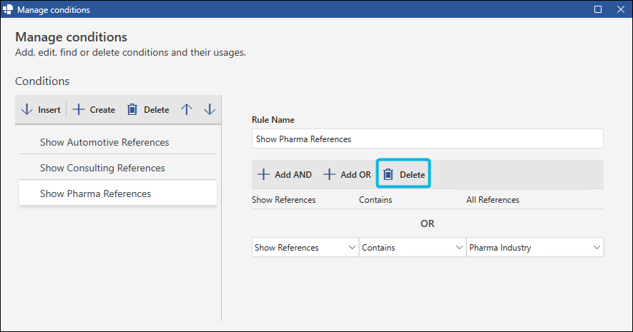Screen dimensions: 633x332
Task: Click the Manage conditions app icon in the title bar
Action: pyautogui.click(x=8, y=9)
